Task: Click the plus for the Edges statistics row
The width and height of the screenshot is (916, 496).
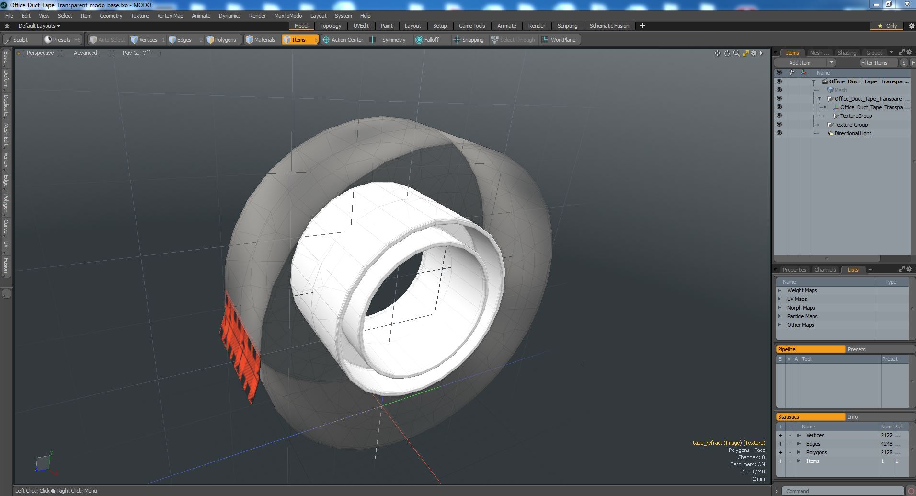Action: [780, 444]
